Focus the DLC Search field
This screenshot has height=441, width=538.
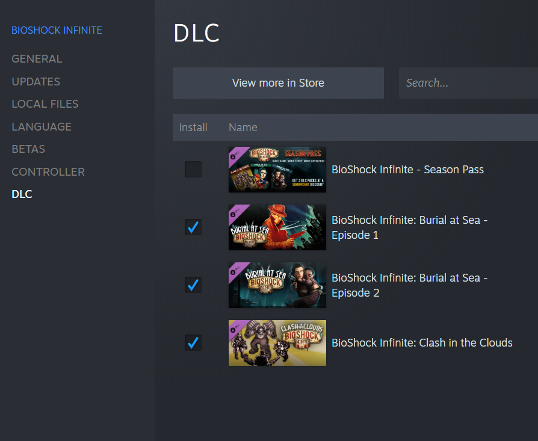tap(468, 83)
